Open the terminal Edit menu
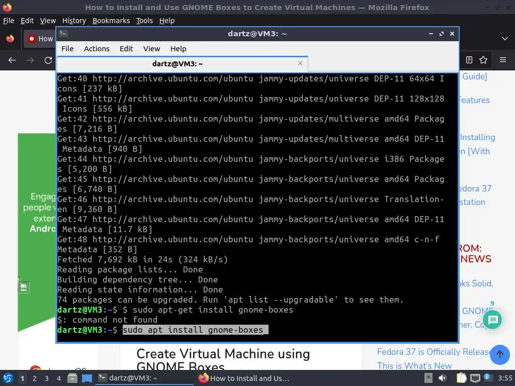The image size is (515, 386). click(126, 49)
